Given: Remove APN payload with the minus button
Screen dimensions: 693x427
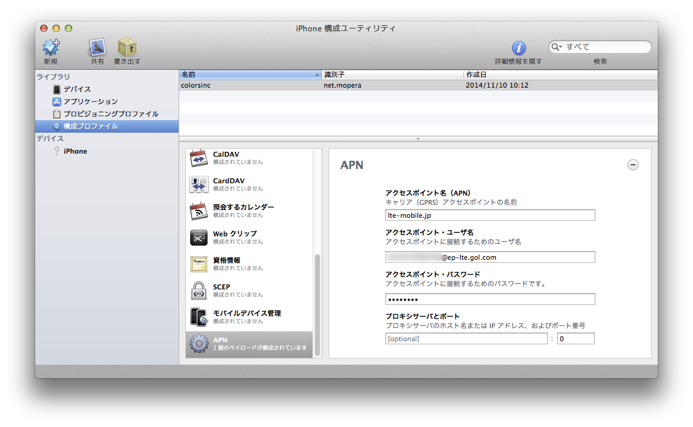Looking at the screenshot, I should [x=633, y=165].
